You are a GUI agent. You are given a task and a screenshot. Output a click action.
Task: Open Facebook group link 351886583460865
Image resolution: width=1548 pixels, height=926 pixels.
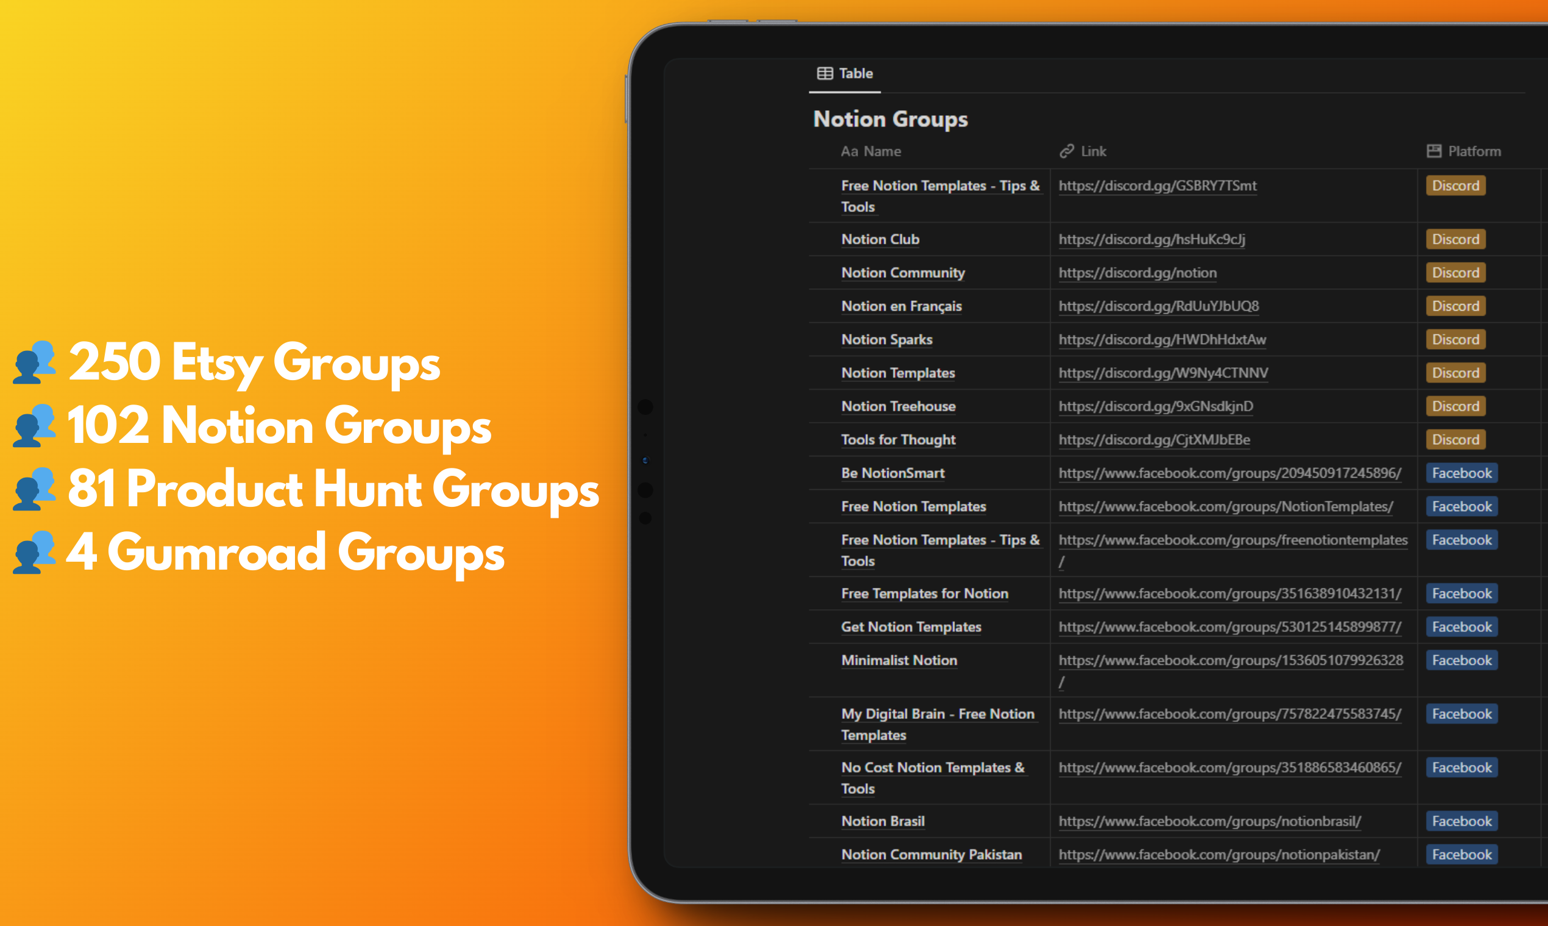(x=1230, y=768)
